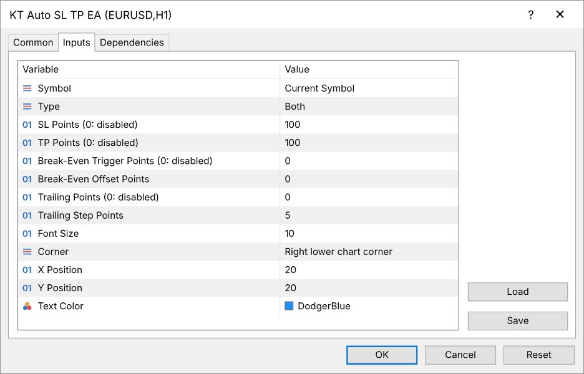Click the integer icon beside Trailing Step Points

27,216
